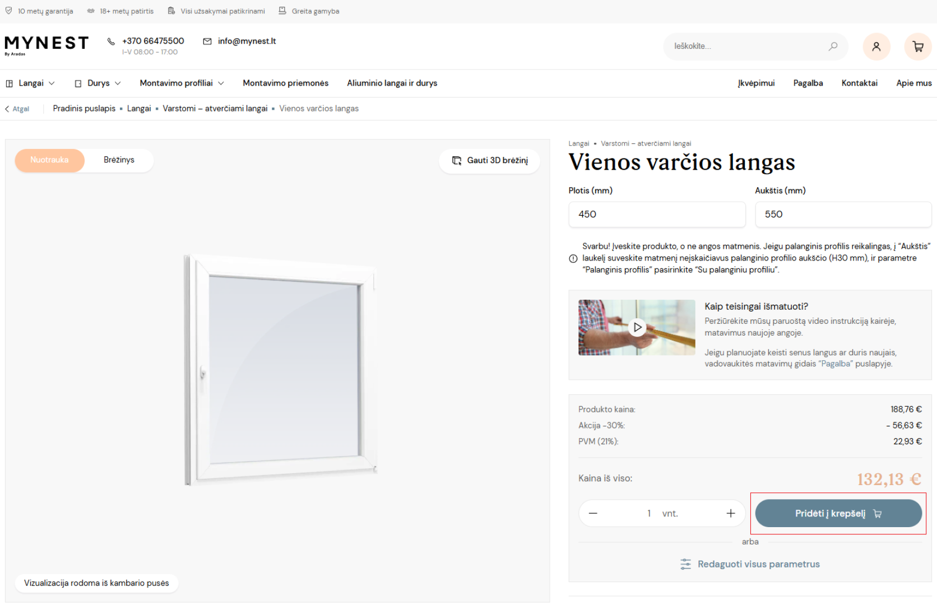The width and height of the screenshot is (937, 605).
Task: Click the MYNEST logo
Action: (47, 45)
